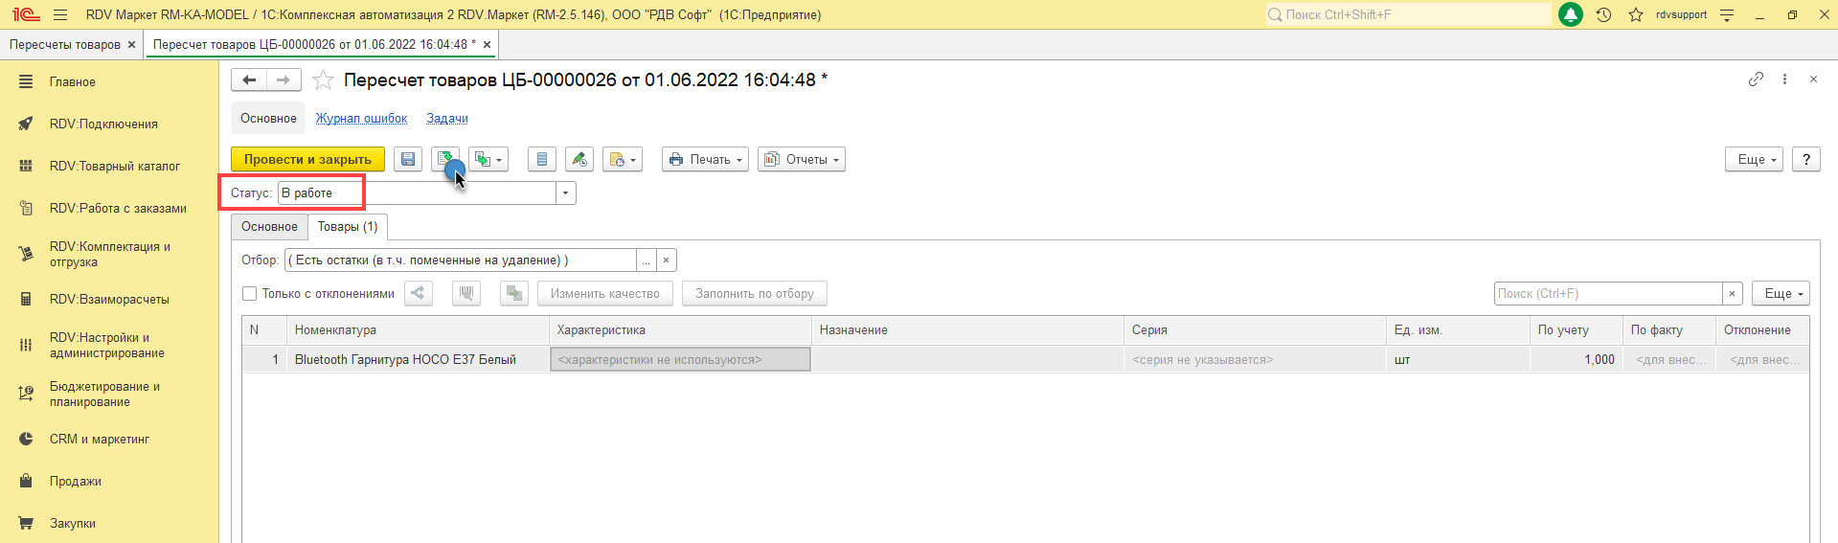Open the document-with-clock icon dropdown
The width and height of the screenshot is (1838, 543).
click(623, 160)
